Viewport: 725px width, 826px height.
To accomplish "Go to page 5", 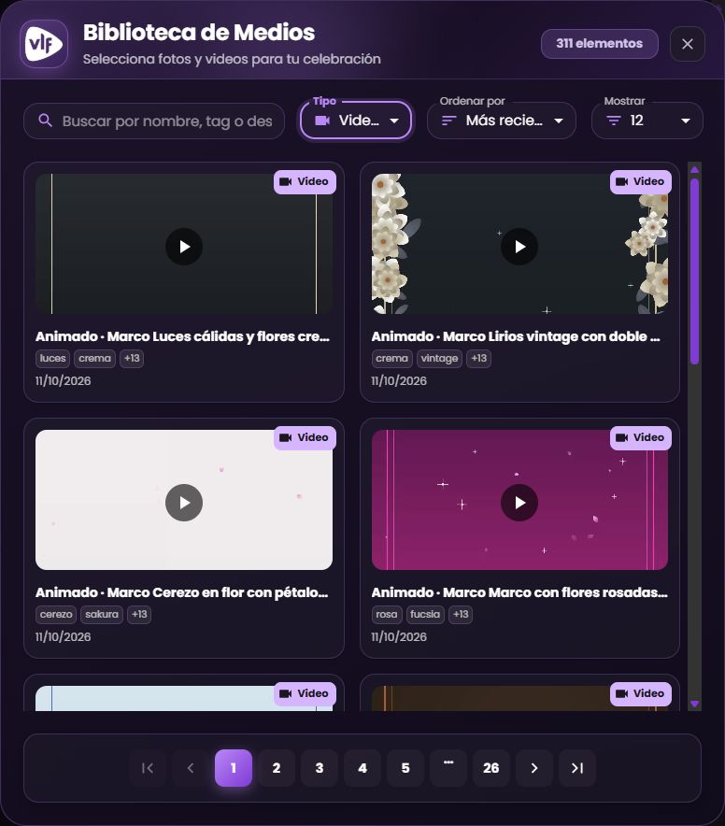I will point(405,768).
